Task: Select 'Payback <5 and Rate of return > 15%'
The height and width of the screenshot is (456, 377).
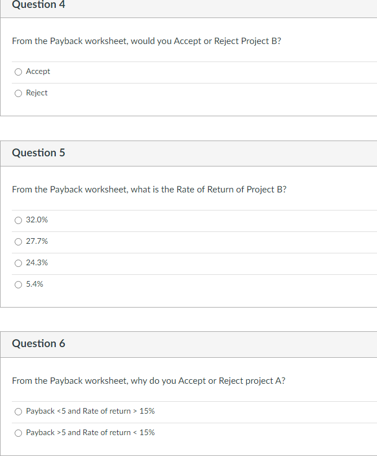Action: point(18,411)
